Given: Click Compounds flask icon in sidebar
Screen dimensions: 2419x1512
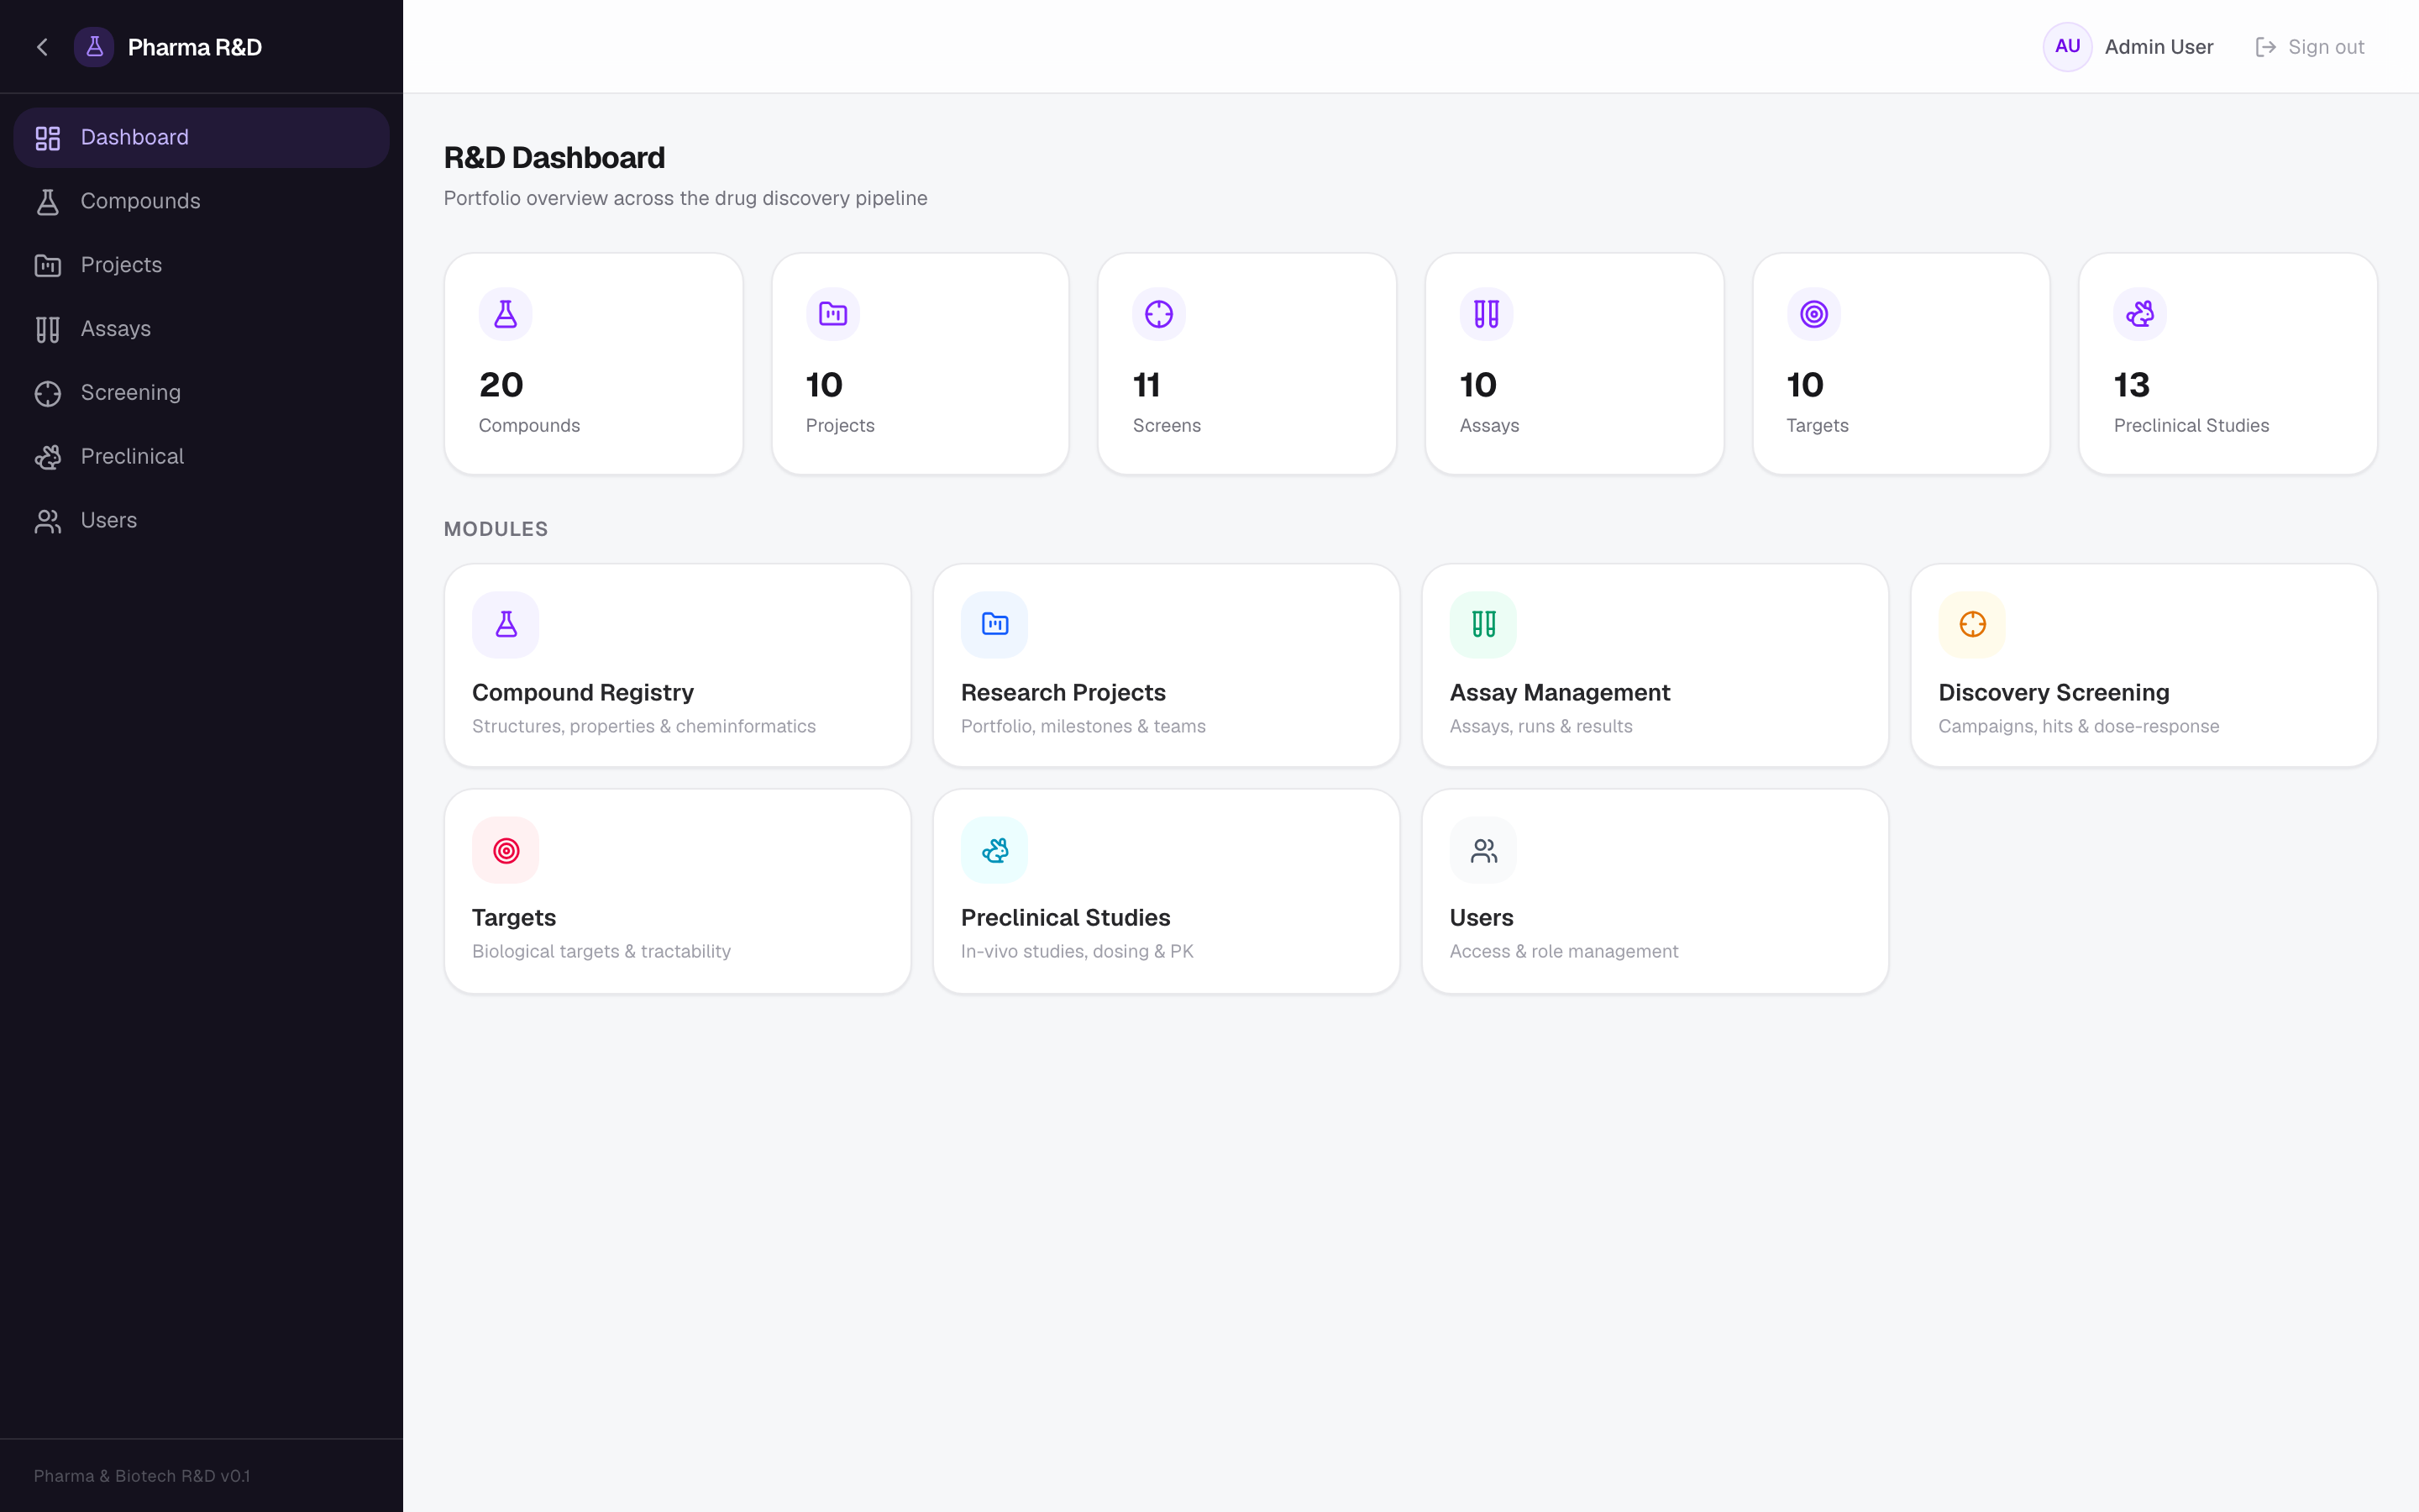Looking at the screenshot, I should (x=48, y=202).
